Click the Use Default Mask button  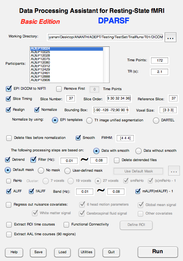pos(139,171)
